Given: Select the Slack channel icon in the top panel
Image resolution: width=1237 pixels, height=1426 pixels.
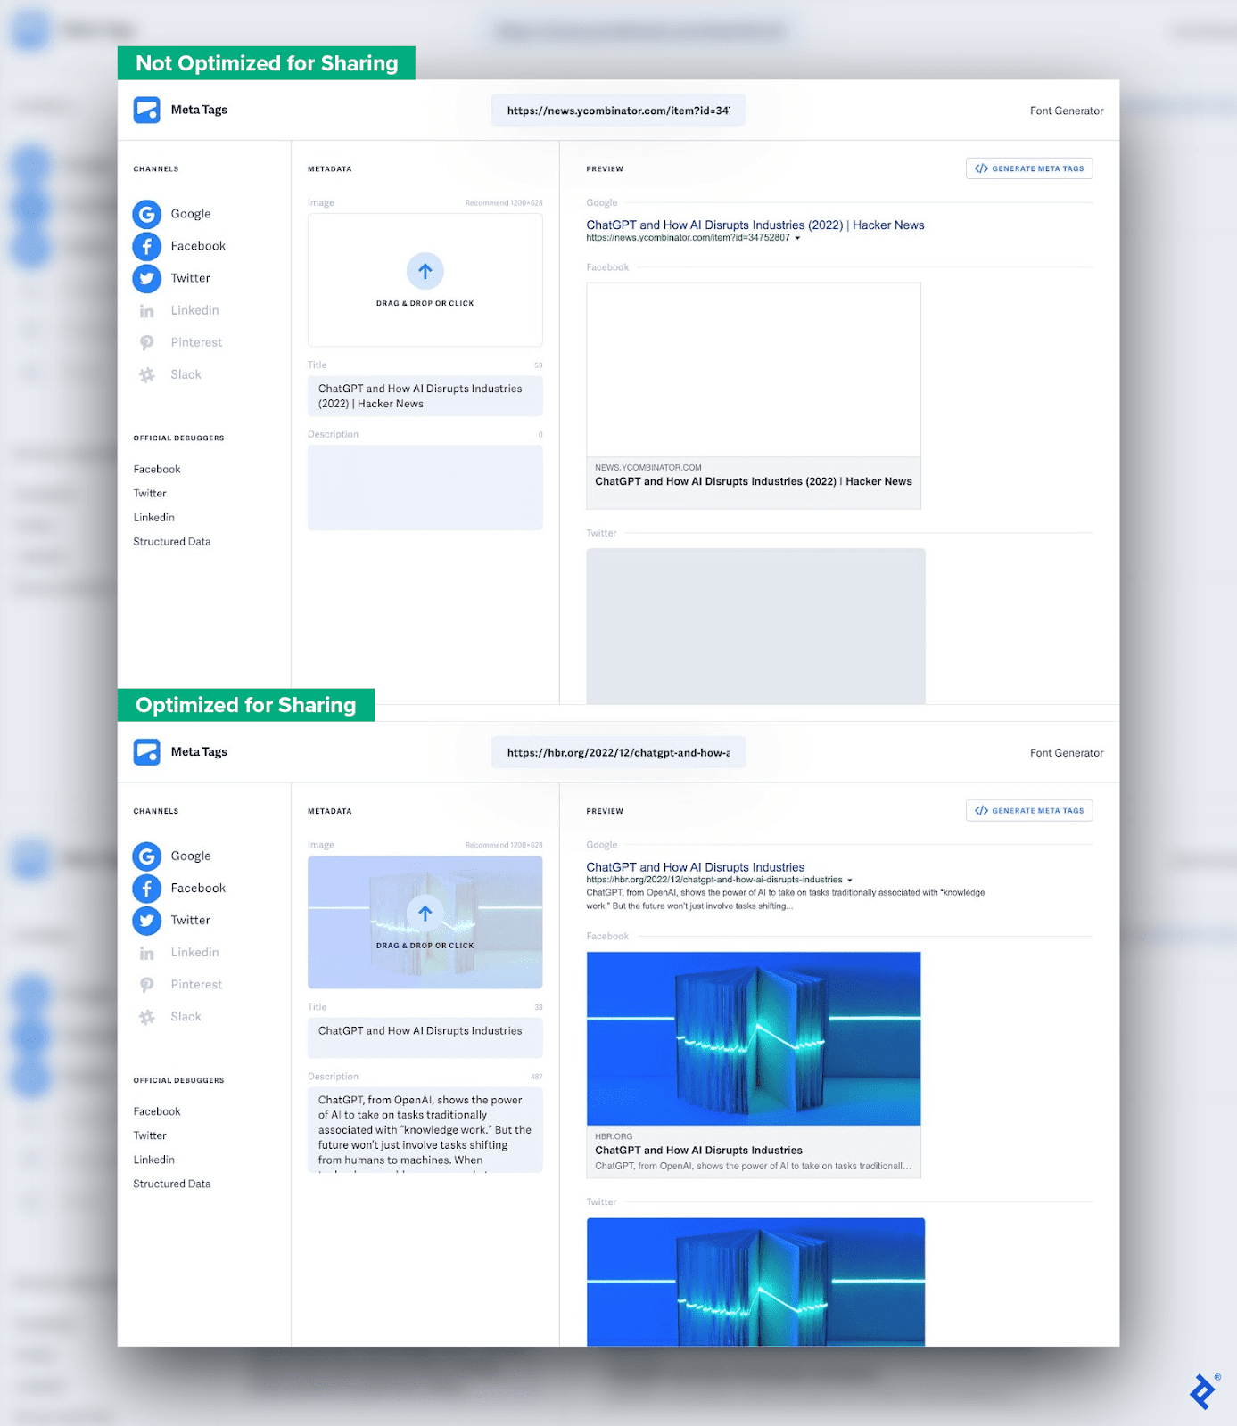Looking at the screenshot, I should coord(146,375).
